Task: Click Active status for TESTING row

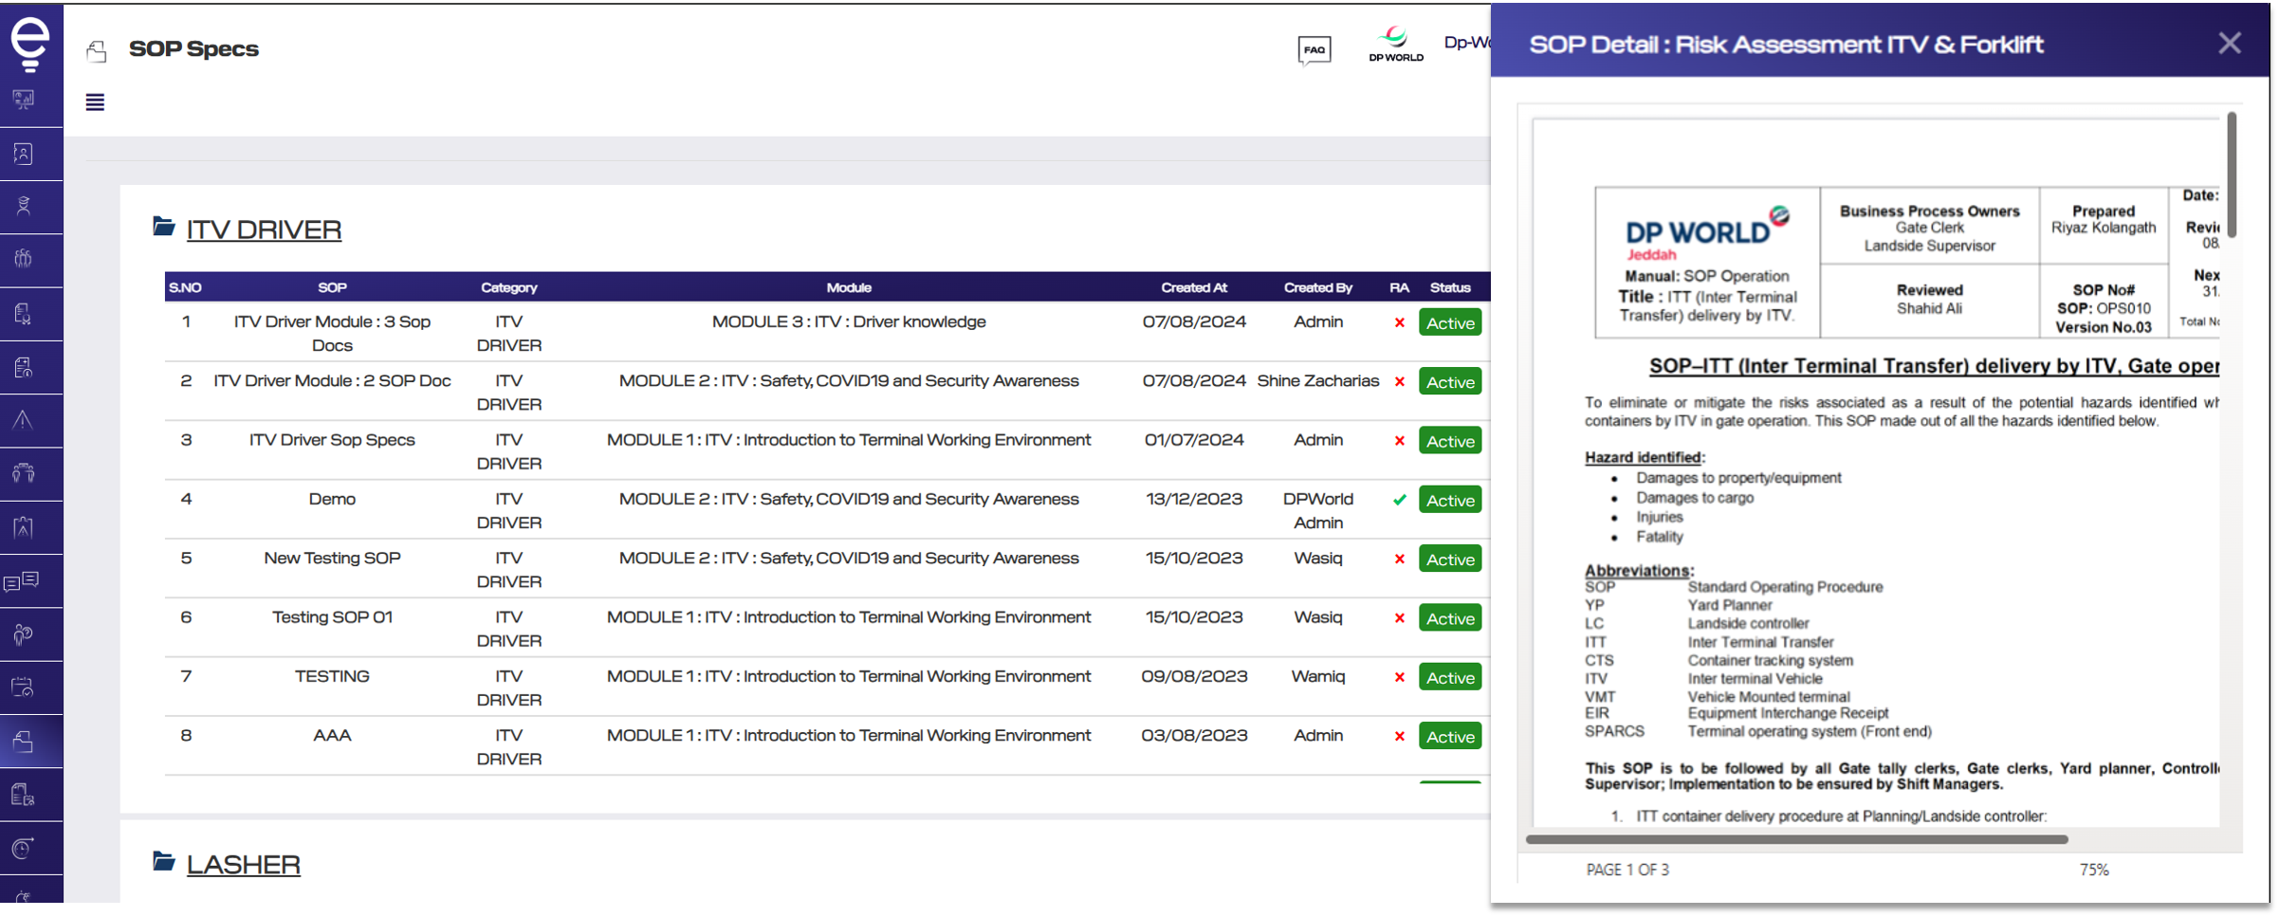Action: click(x=1450, y=677)
